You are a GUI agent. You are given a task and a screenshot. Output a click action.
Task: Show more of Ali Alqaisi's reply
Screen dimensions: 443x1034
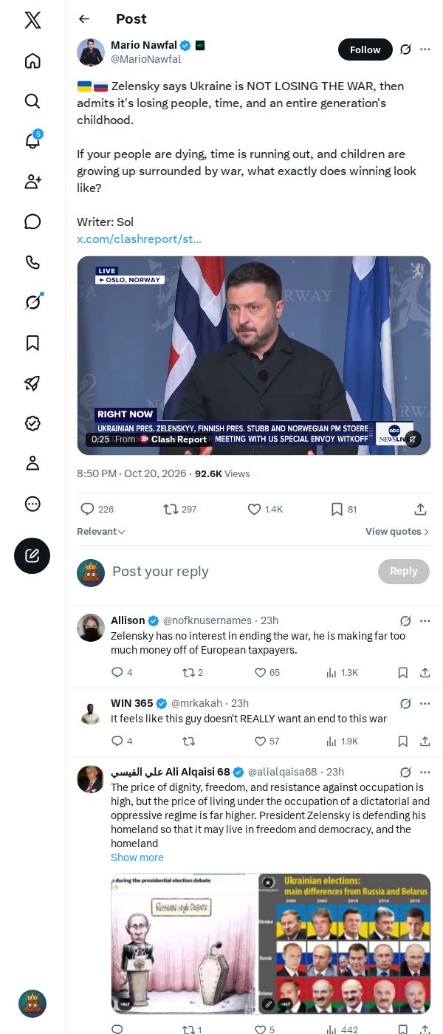coord(137,857)
